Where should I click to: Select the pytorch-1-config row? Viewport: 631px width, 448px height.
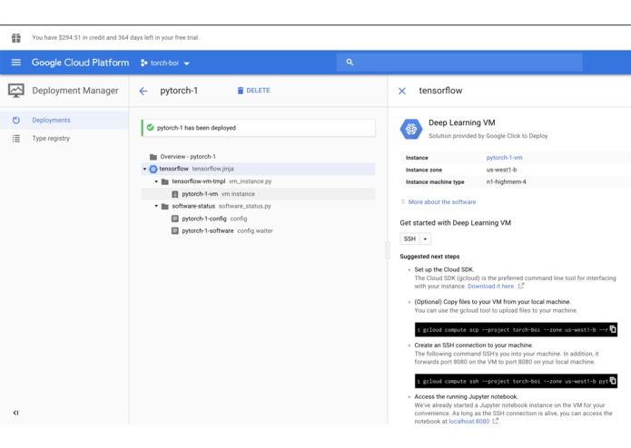259,219
